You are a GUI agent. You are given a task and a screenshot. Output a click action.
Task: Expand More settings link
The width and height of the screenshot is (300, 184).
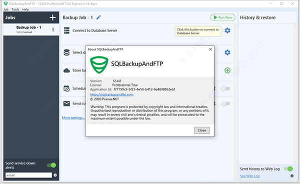[x=73, y=117]
